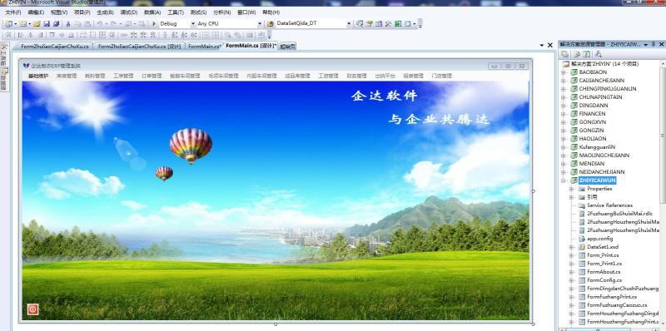
Task: Click the Save floppy disk toolbar icon
Action: (47, 24)
